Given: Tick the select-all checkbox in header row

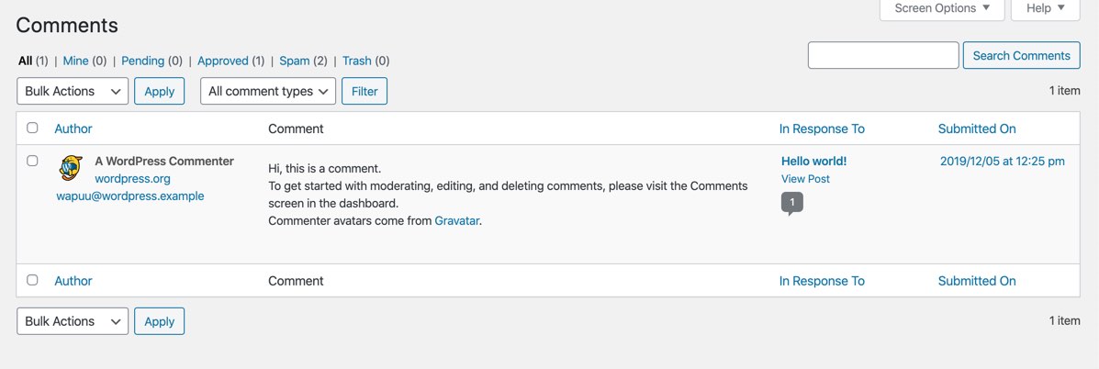Looking at the screenshot, I should click(32, 129).
